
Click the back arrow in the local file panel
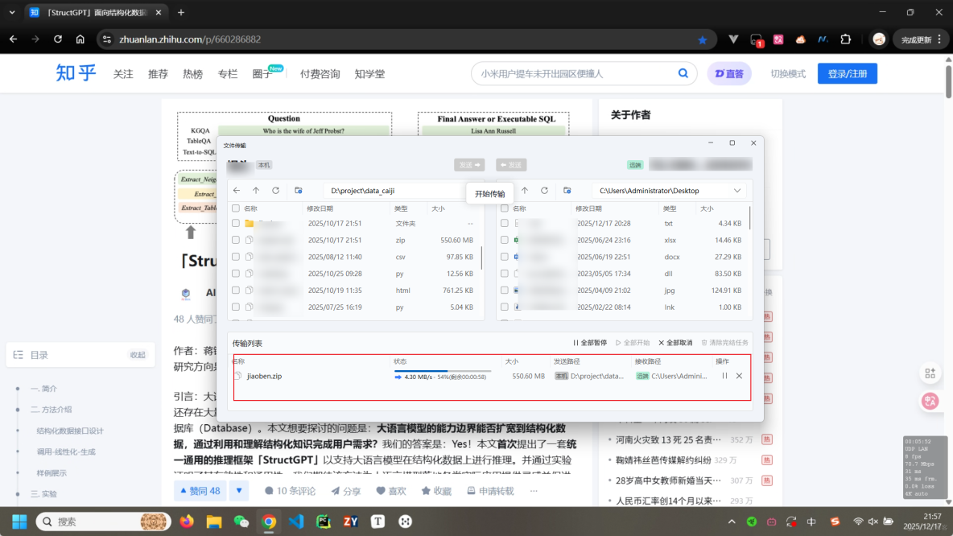236,191
